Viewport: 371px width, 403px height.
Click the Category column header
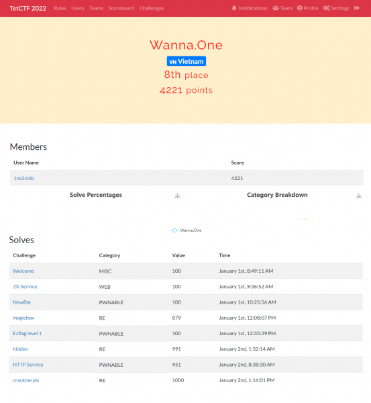[109, 255]
